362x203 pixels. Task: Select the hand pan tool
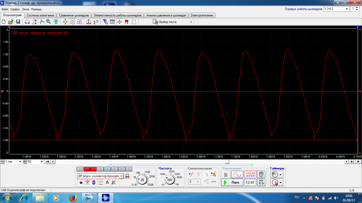(42, 22)
